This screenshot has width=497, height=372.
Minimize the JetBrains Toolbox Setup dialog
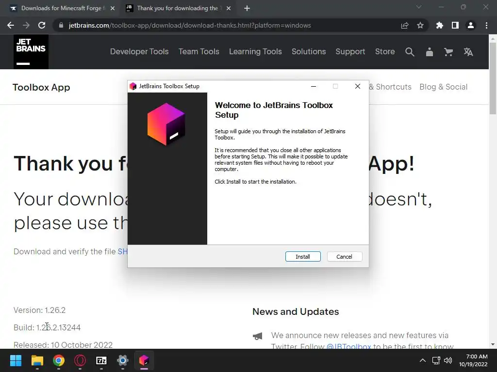tap(314, 86)
